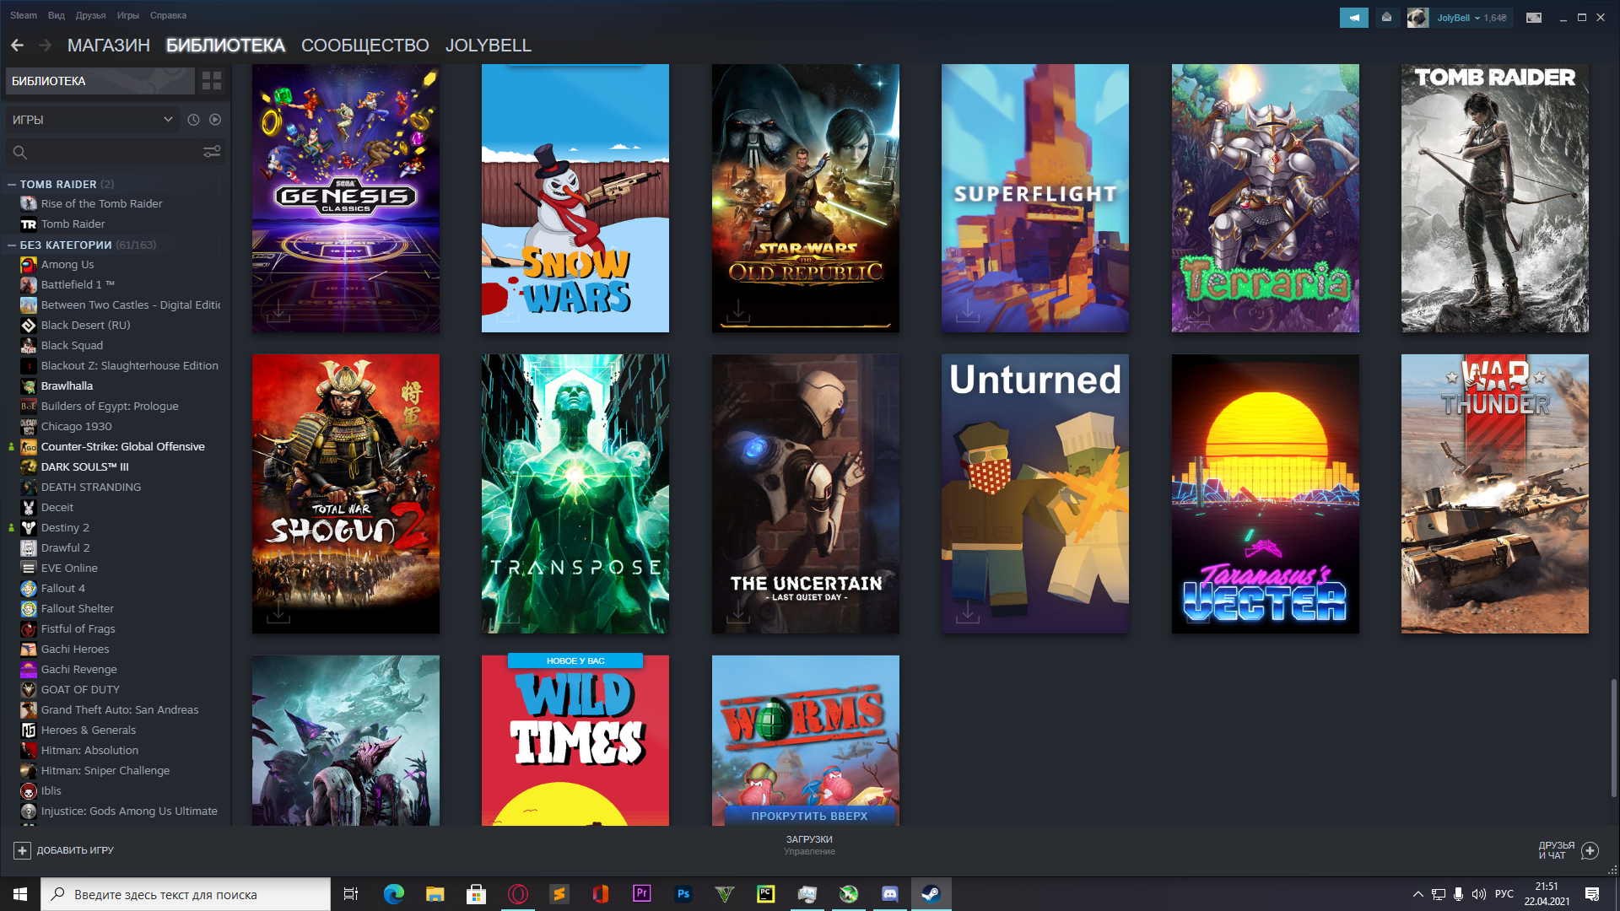Filter by ready-to-play icon
The width and height of the screenshot is (1620, 911).
pos(215,120)
